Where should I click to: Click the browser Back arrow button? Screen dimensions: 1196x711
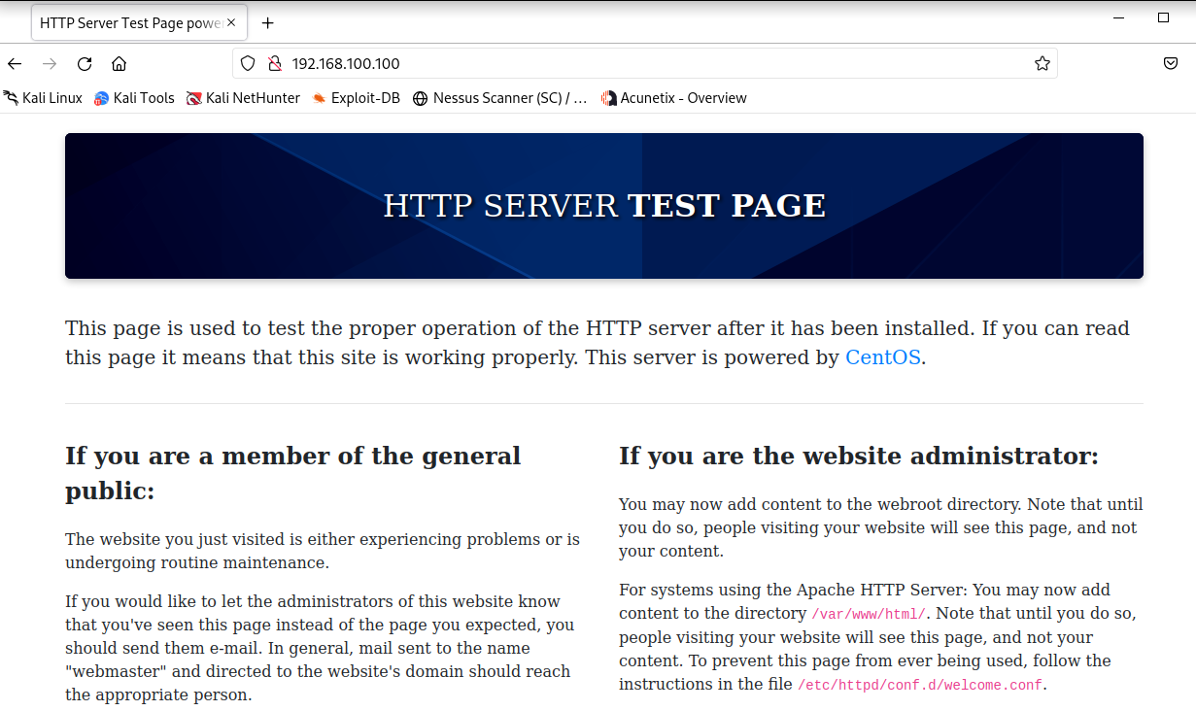point(15,64)
